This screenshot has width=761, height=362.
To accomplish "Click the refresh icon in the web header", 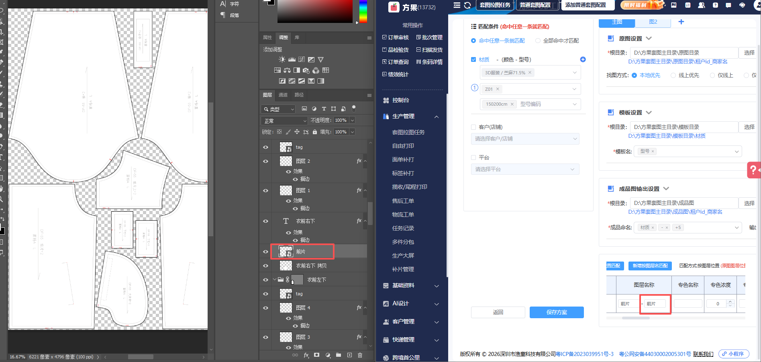I will [x=467, y=5].
